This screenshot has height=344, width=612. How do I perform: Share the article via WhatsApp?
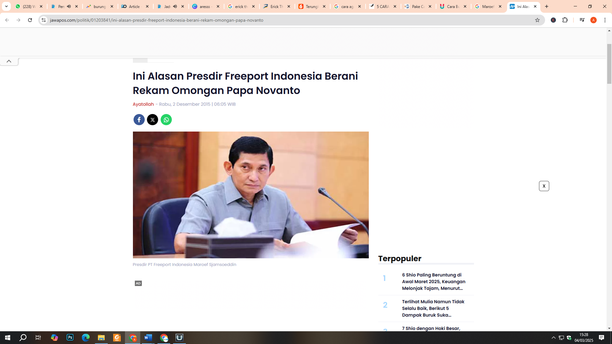pos(166,120)
